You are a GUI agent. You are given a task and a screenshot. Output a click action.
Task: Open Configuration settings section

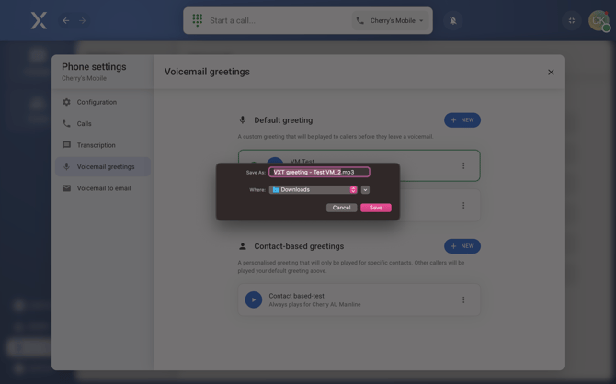(97, 102)
